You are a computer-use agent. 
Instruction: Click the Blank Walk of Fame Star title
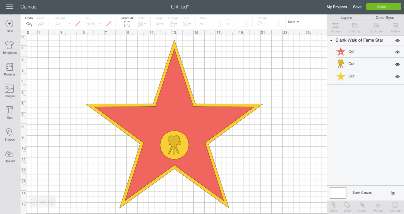point(359,40)
